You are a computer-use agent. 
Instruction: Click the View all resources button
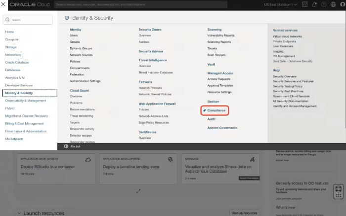pos(244,213)
